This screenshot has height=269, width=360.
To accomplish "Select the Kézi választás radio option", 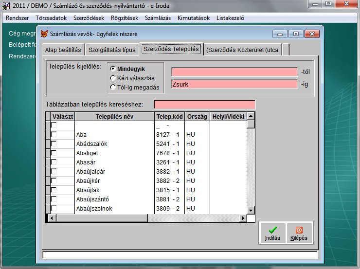I will point(113,78).
